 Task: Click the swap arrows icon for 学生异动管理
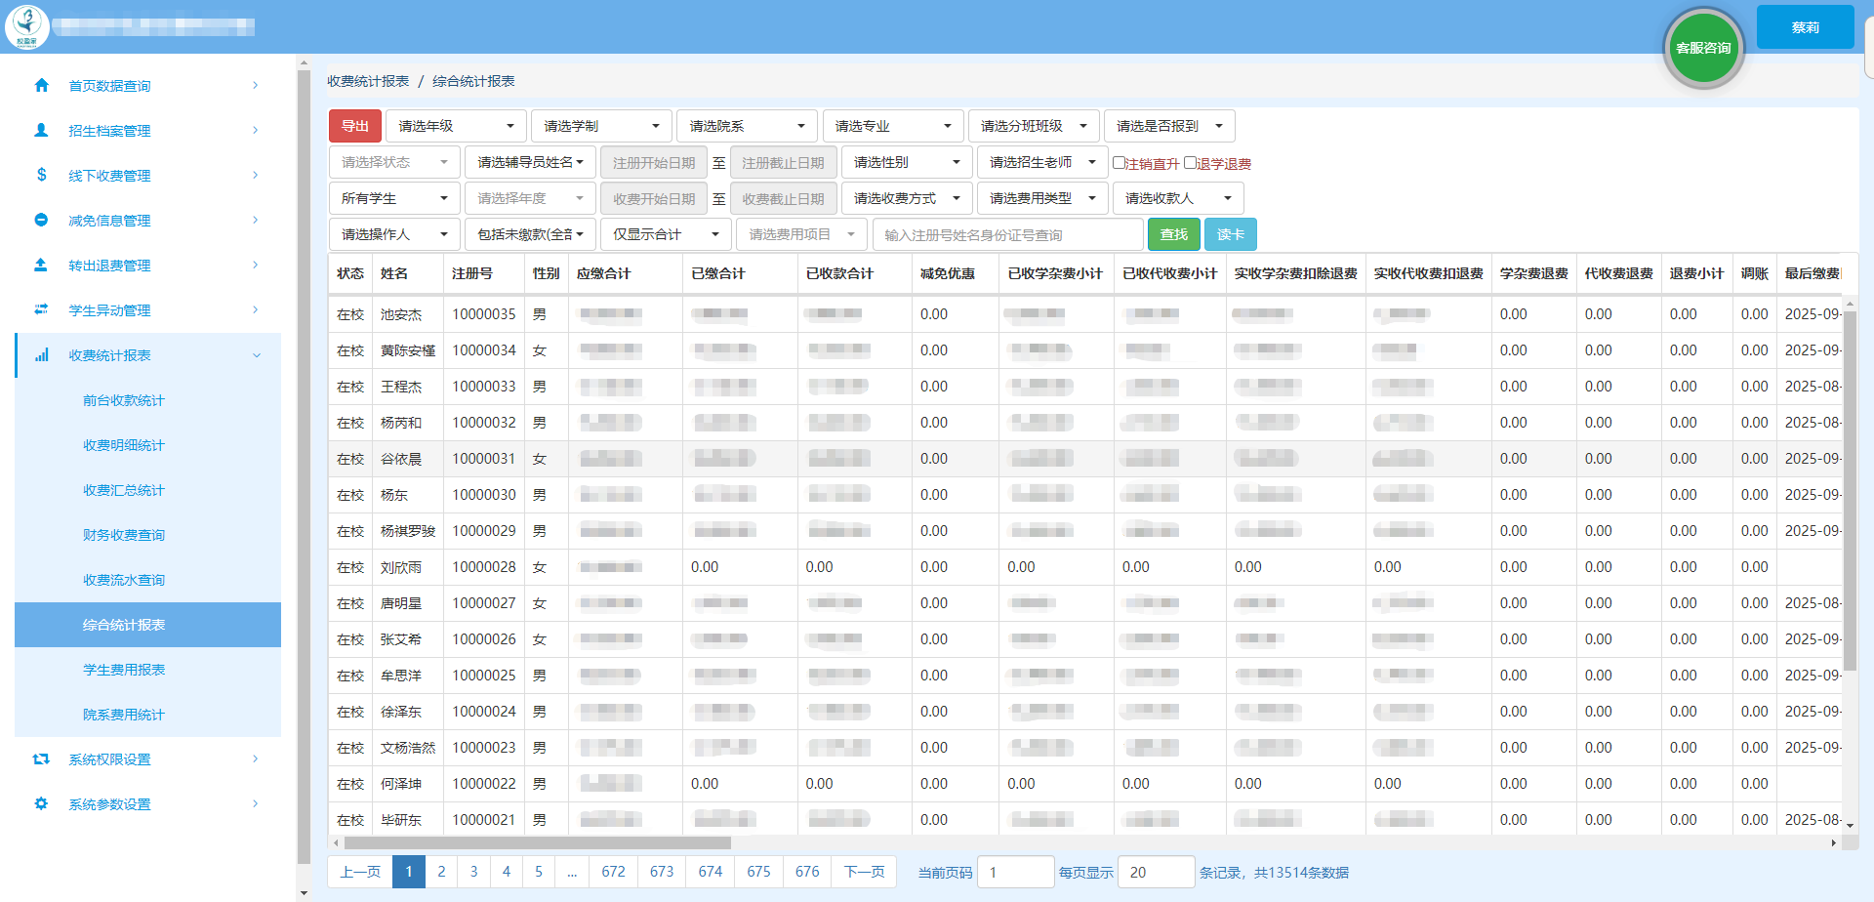[41, 310]
